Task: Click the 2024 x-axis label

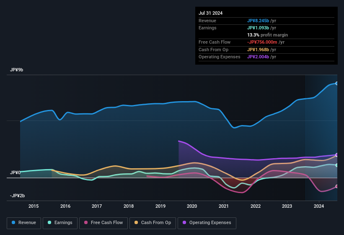Action: point(319,206)
